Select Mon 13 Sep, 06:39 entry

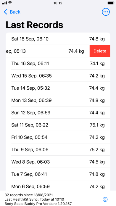[x=58, y=100]
